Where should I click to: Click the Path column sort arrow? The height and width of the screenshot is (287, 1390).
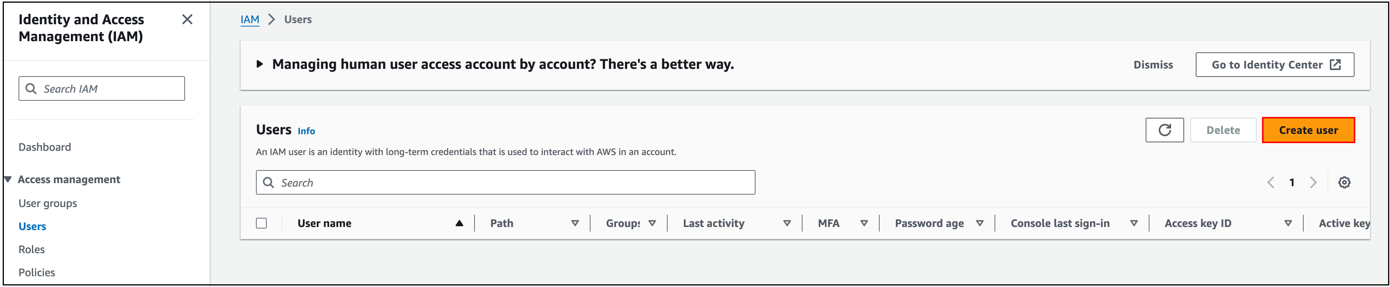tap(575, 224)
